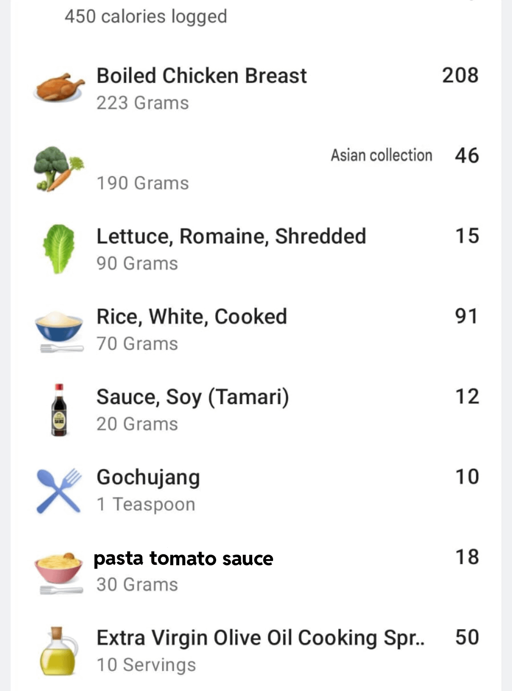Viewport: 512px width, 691px height.
Task: Select the romaine lettuce leaf icon
Action: pos(59,249)
